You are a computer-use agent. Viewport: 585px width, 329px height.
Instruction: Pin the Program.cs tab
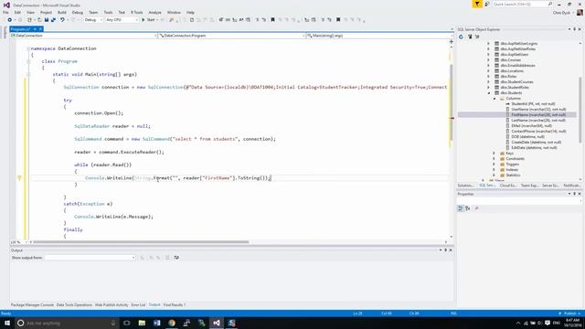click(x=35, y=29)
